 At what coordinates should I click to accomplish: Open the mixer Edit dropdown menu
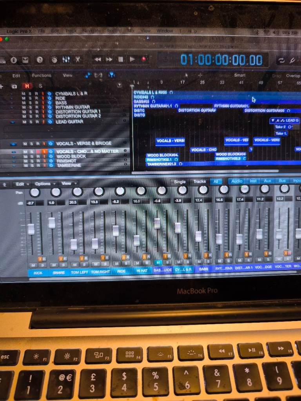22,184
